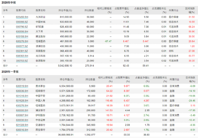Select stock name 创源股份
This screenshot has width=198, height=138.
tap(40, 61)
